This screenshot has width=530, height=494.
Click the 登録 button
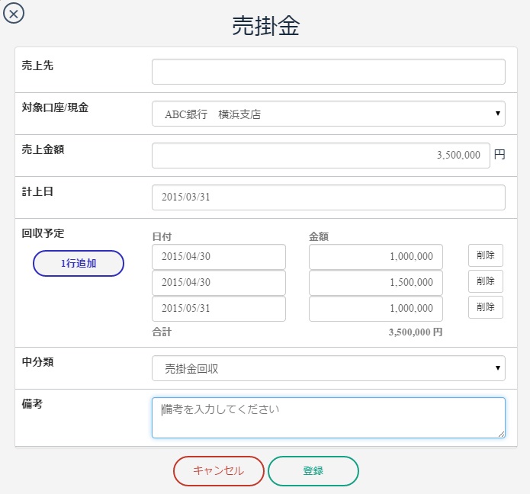coord(313,471)
